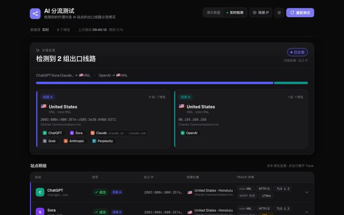Expand the Sora row chevron
This screenshot has height=215, width=344.
(307, 212)
